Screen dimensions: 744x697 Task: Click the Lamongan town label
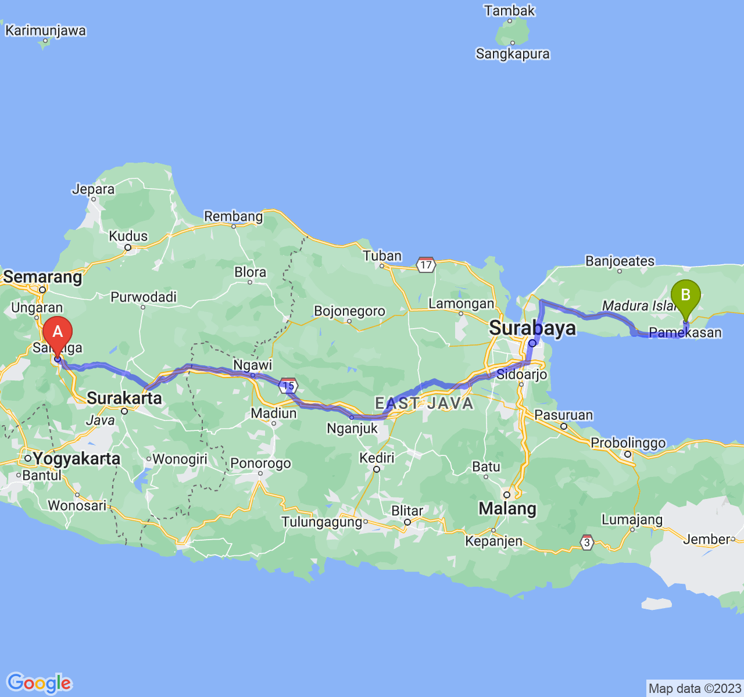click(461, 303)
